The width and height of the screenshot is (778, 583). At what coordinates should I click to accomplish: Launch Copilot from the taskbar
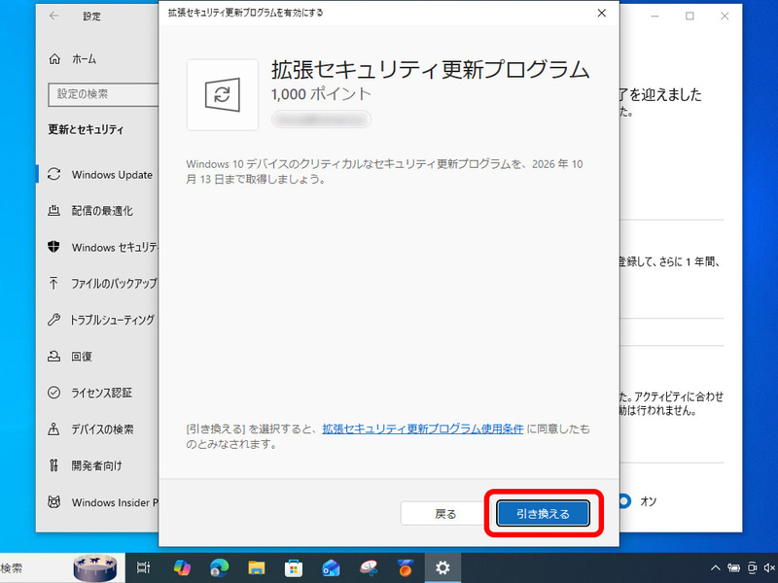coord(179,567)
